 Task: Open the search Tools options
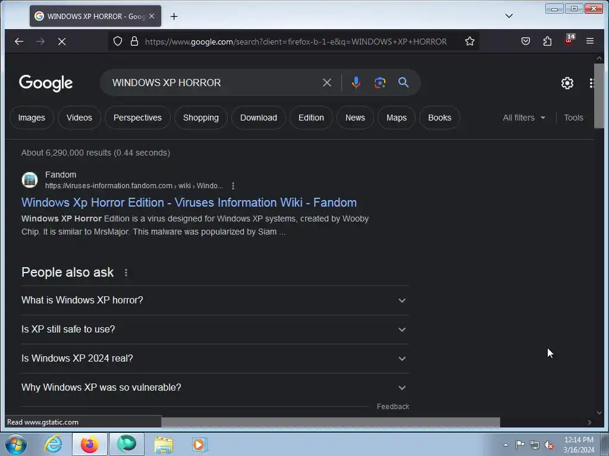pos(573,118)
